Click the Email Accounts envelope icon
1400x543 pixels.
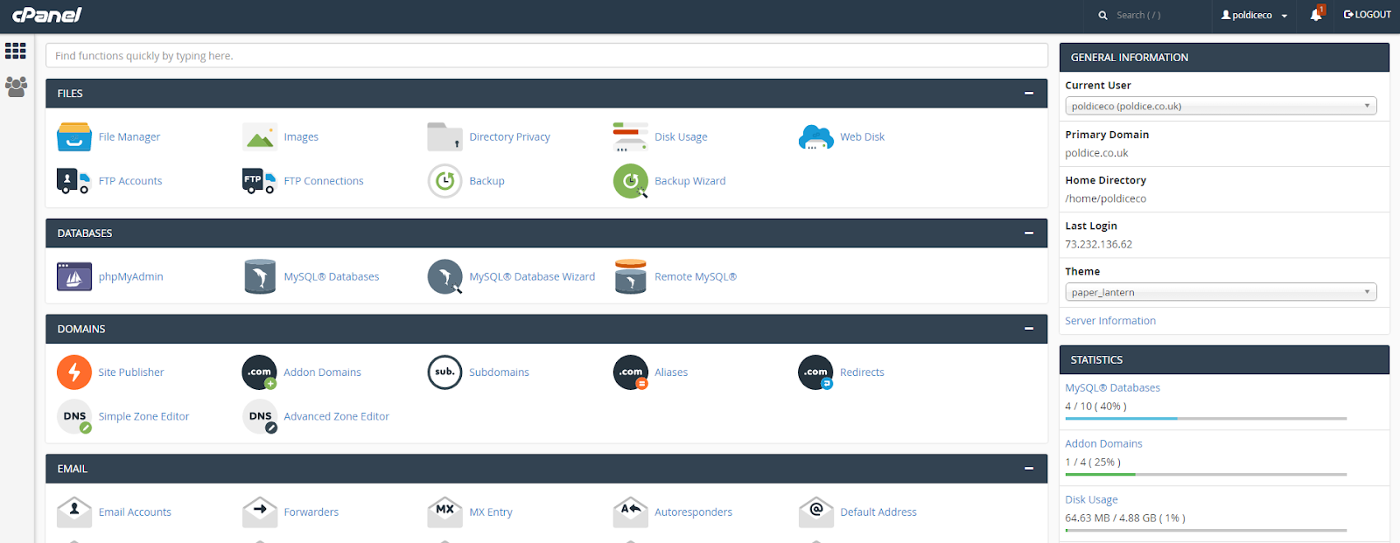click(x=74, y=512)
